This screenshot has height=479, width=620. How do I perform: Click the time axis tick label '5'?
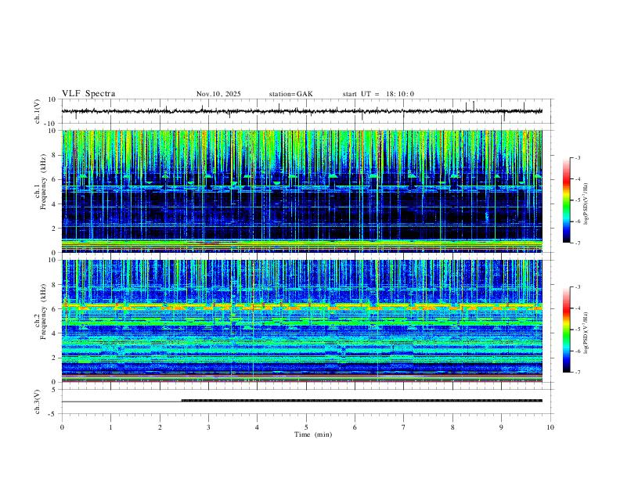(306, 427)
